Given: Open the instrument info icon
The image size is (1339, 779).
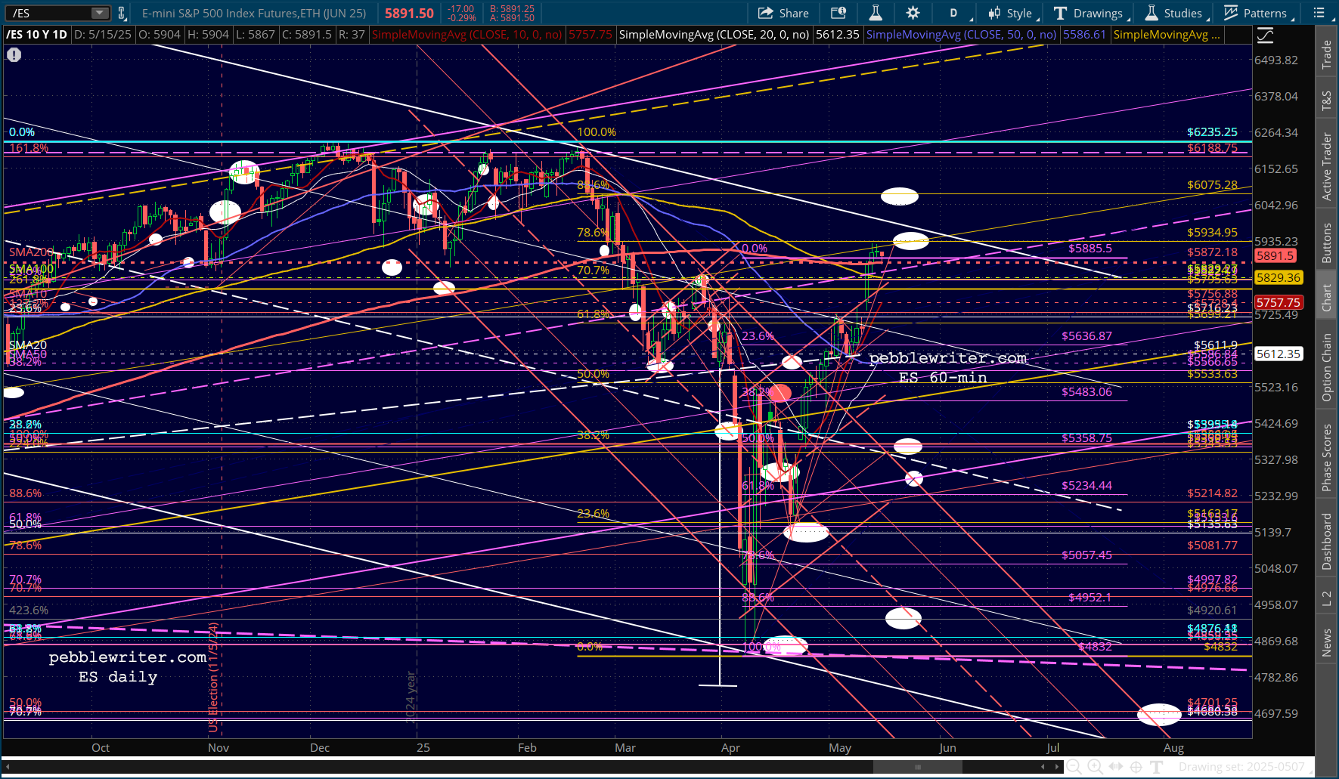Looking at the screenshot, I should coord(838,13).
